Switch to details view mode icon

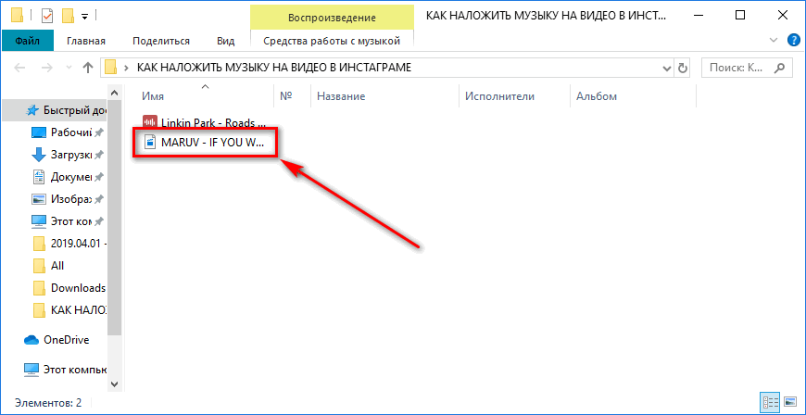coord(769,402)
